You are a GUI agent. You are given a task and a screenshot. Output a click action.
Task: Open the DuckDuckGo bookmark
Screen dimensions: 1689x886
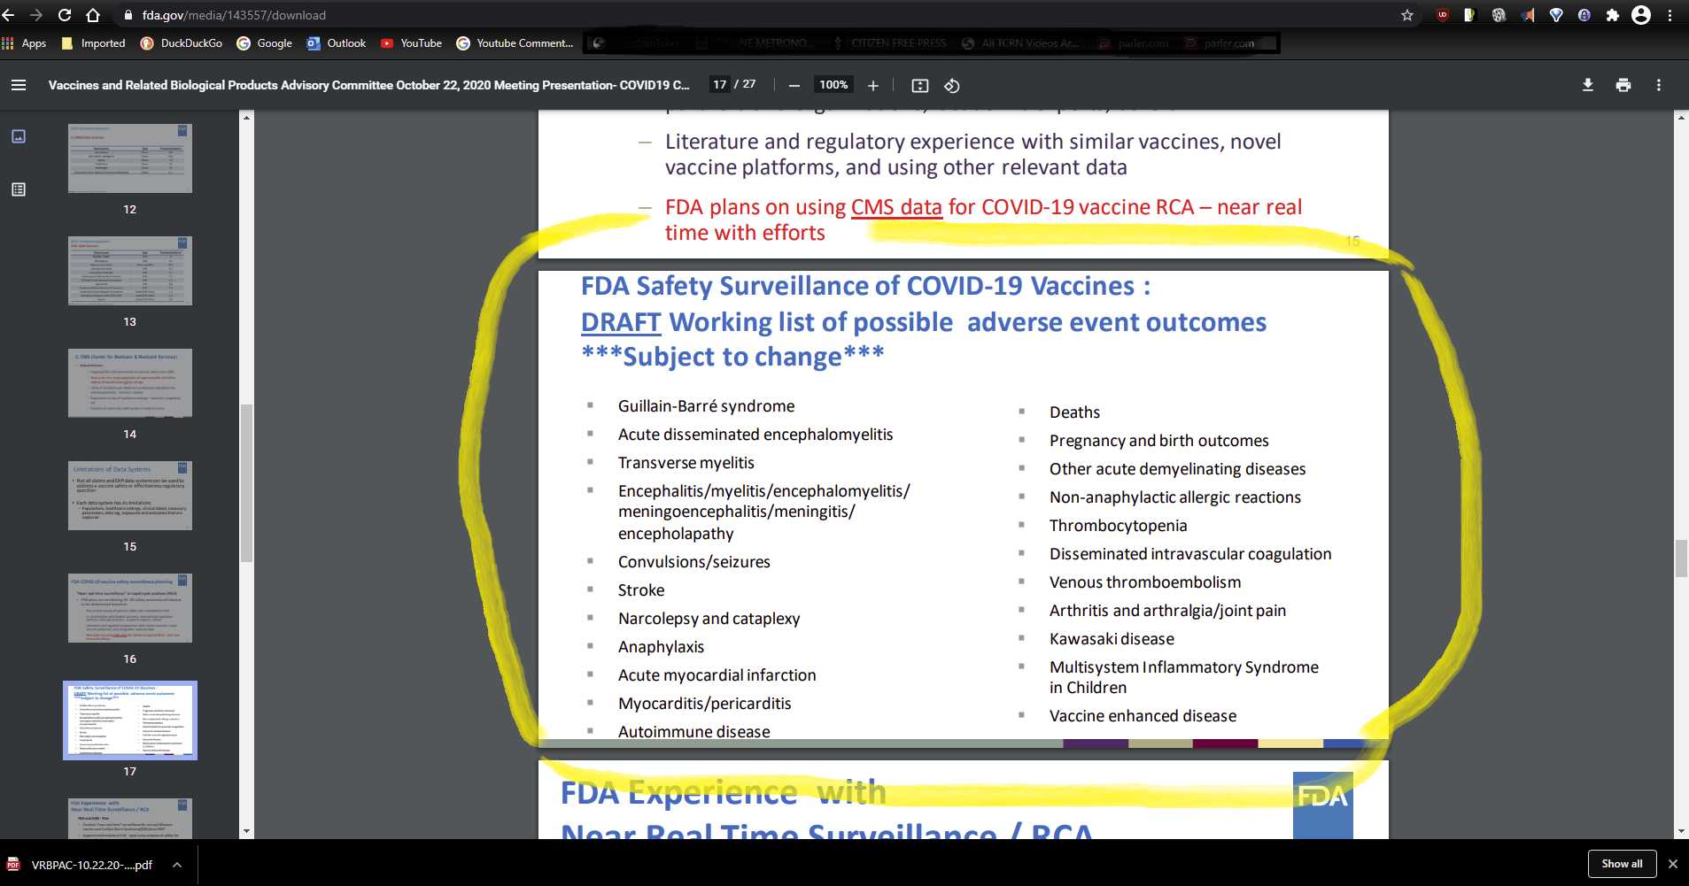click(x=182, y=43)
